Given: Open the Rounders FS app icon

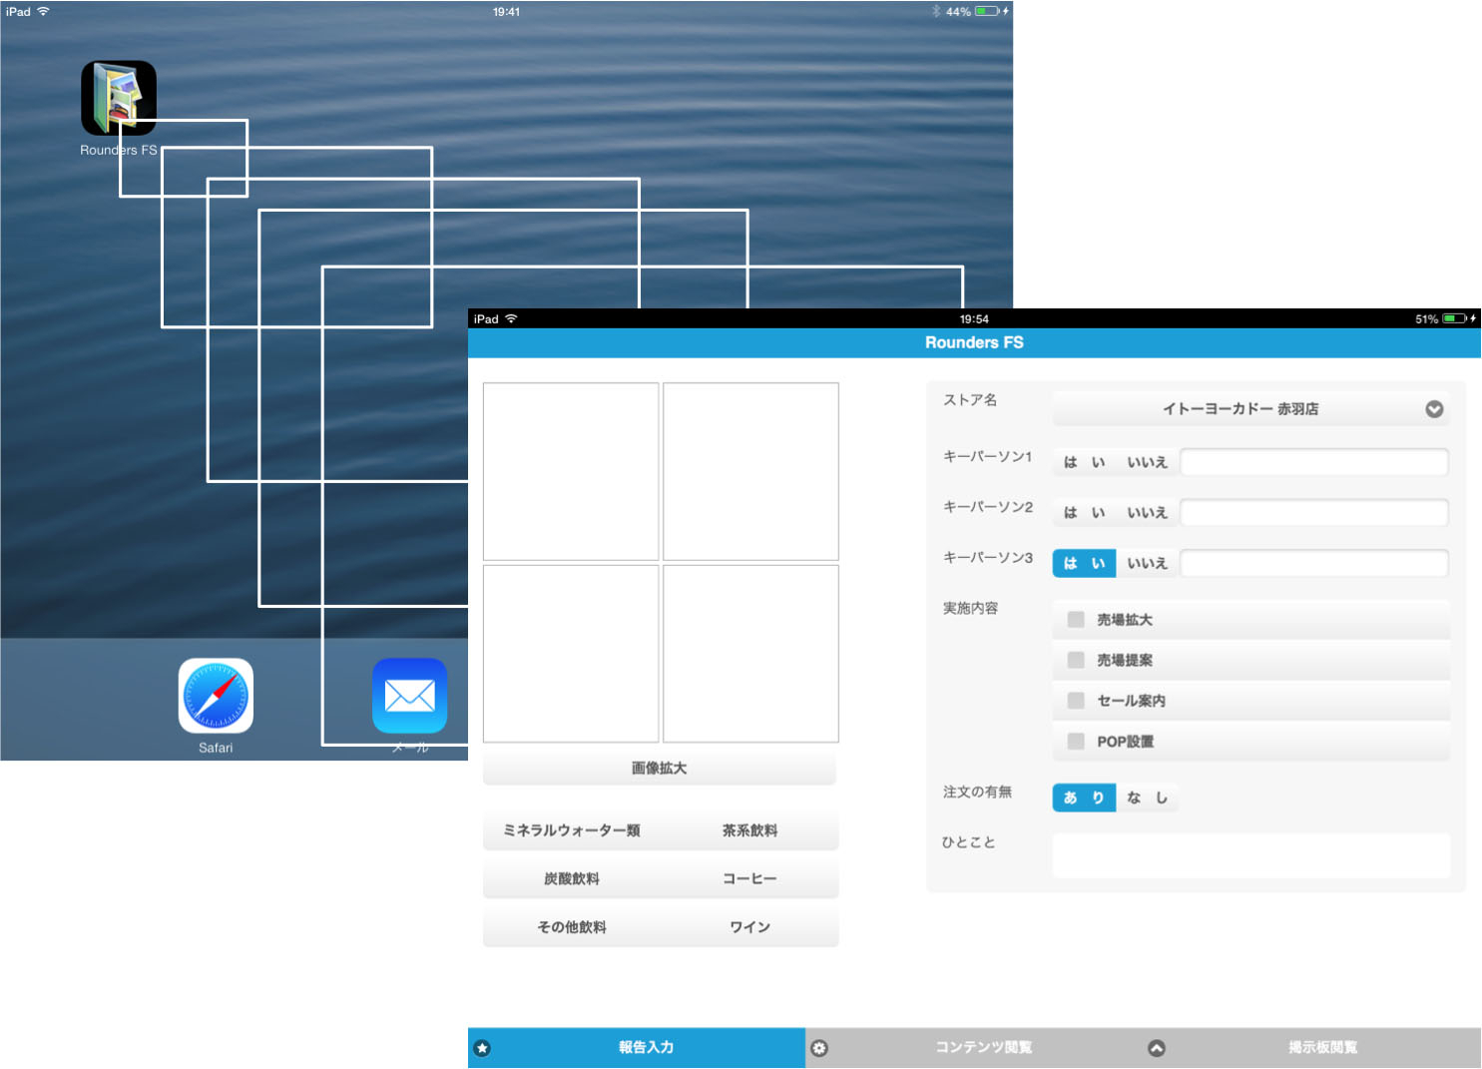Looking at the screenshot, I should 119,98.
